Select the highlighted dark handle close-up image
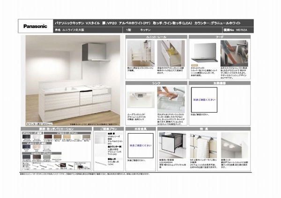 pos(63,165)
